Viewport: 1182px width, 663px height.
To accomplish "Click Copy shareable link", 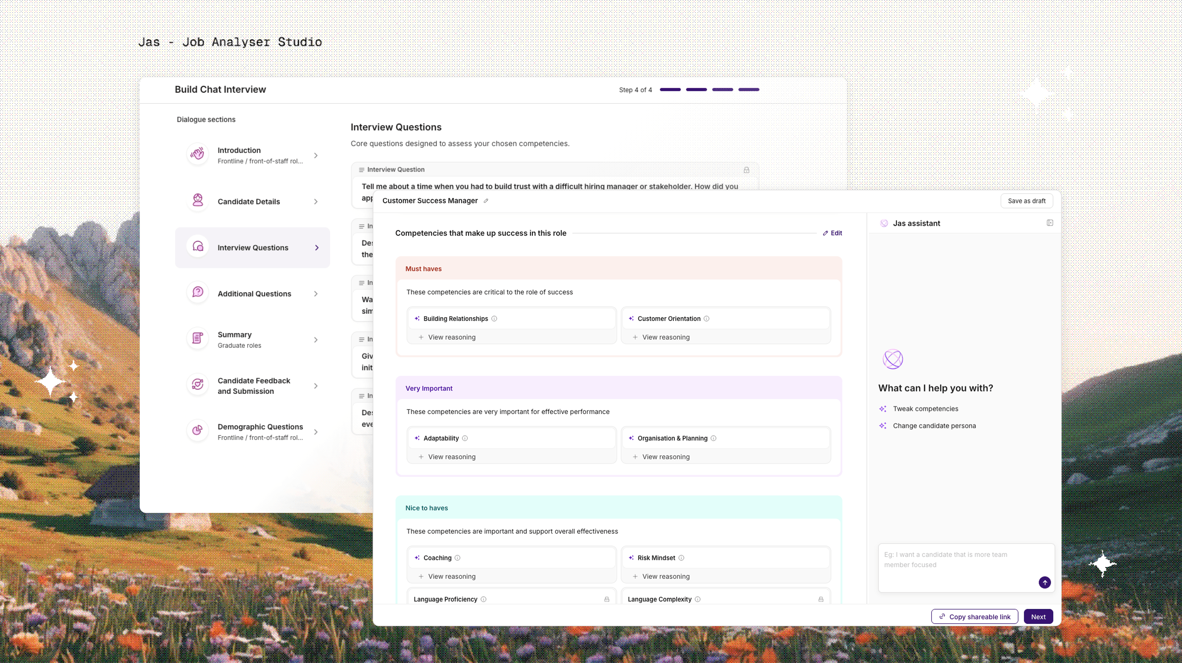I will point(974,617).
